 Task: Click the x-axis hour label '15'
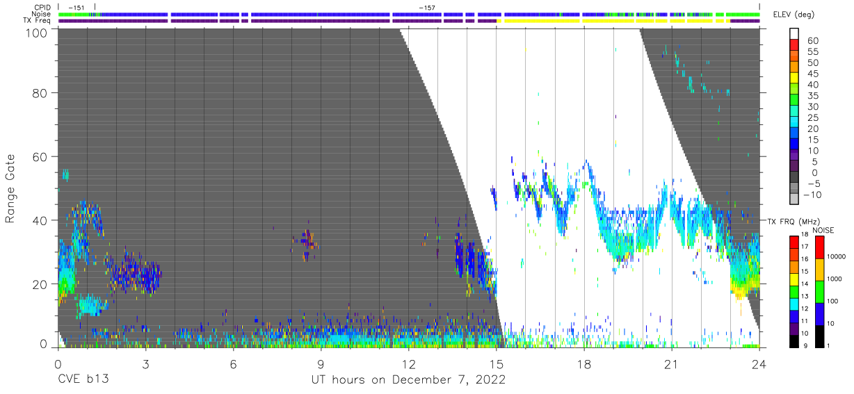(x=497, y=363)
